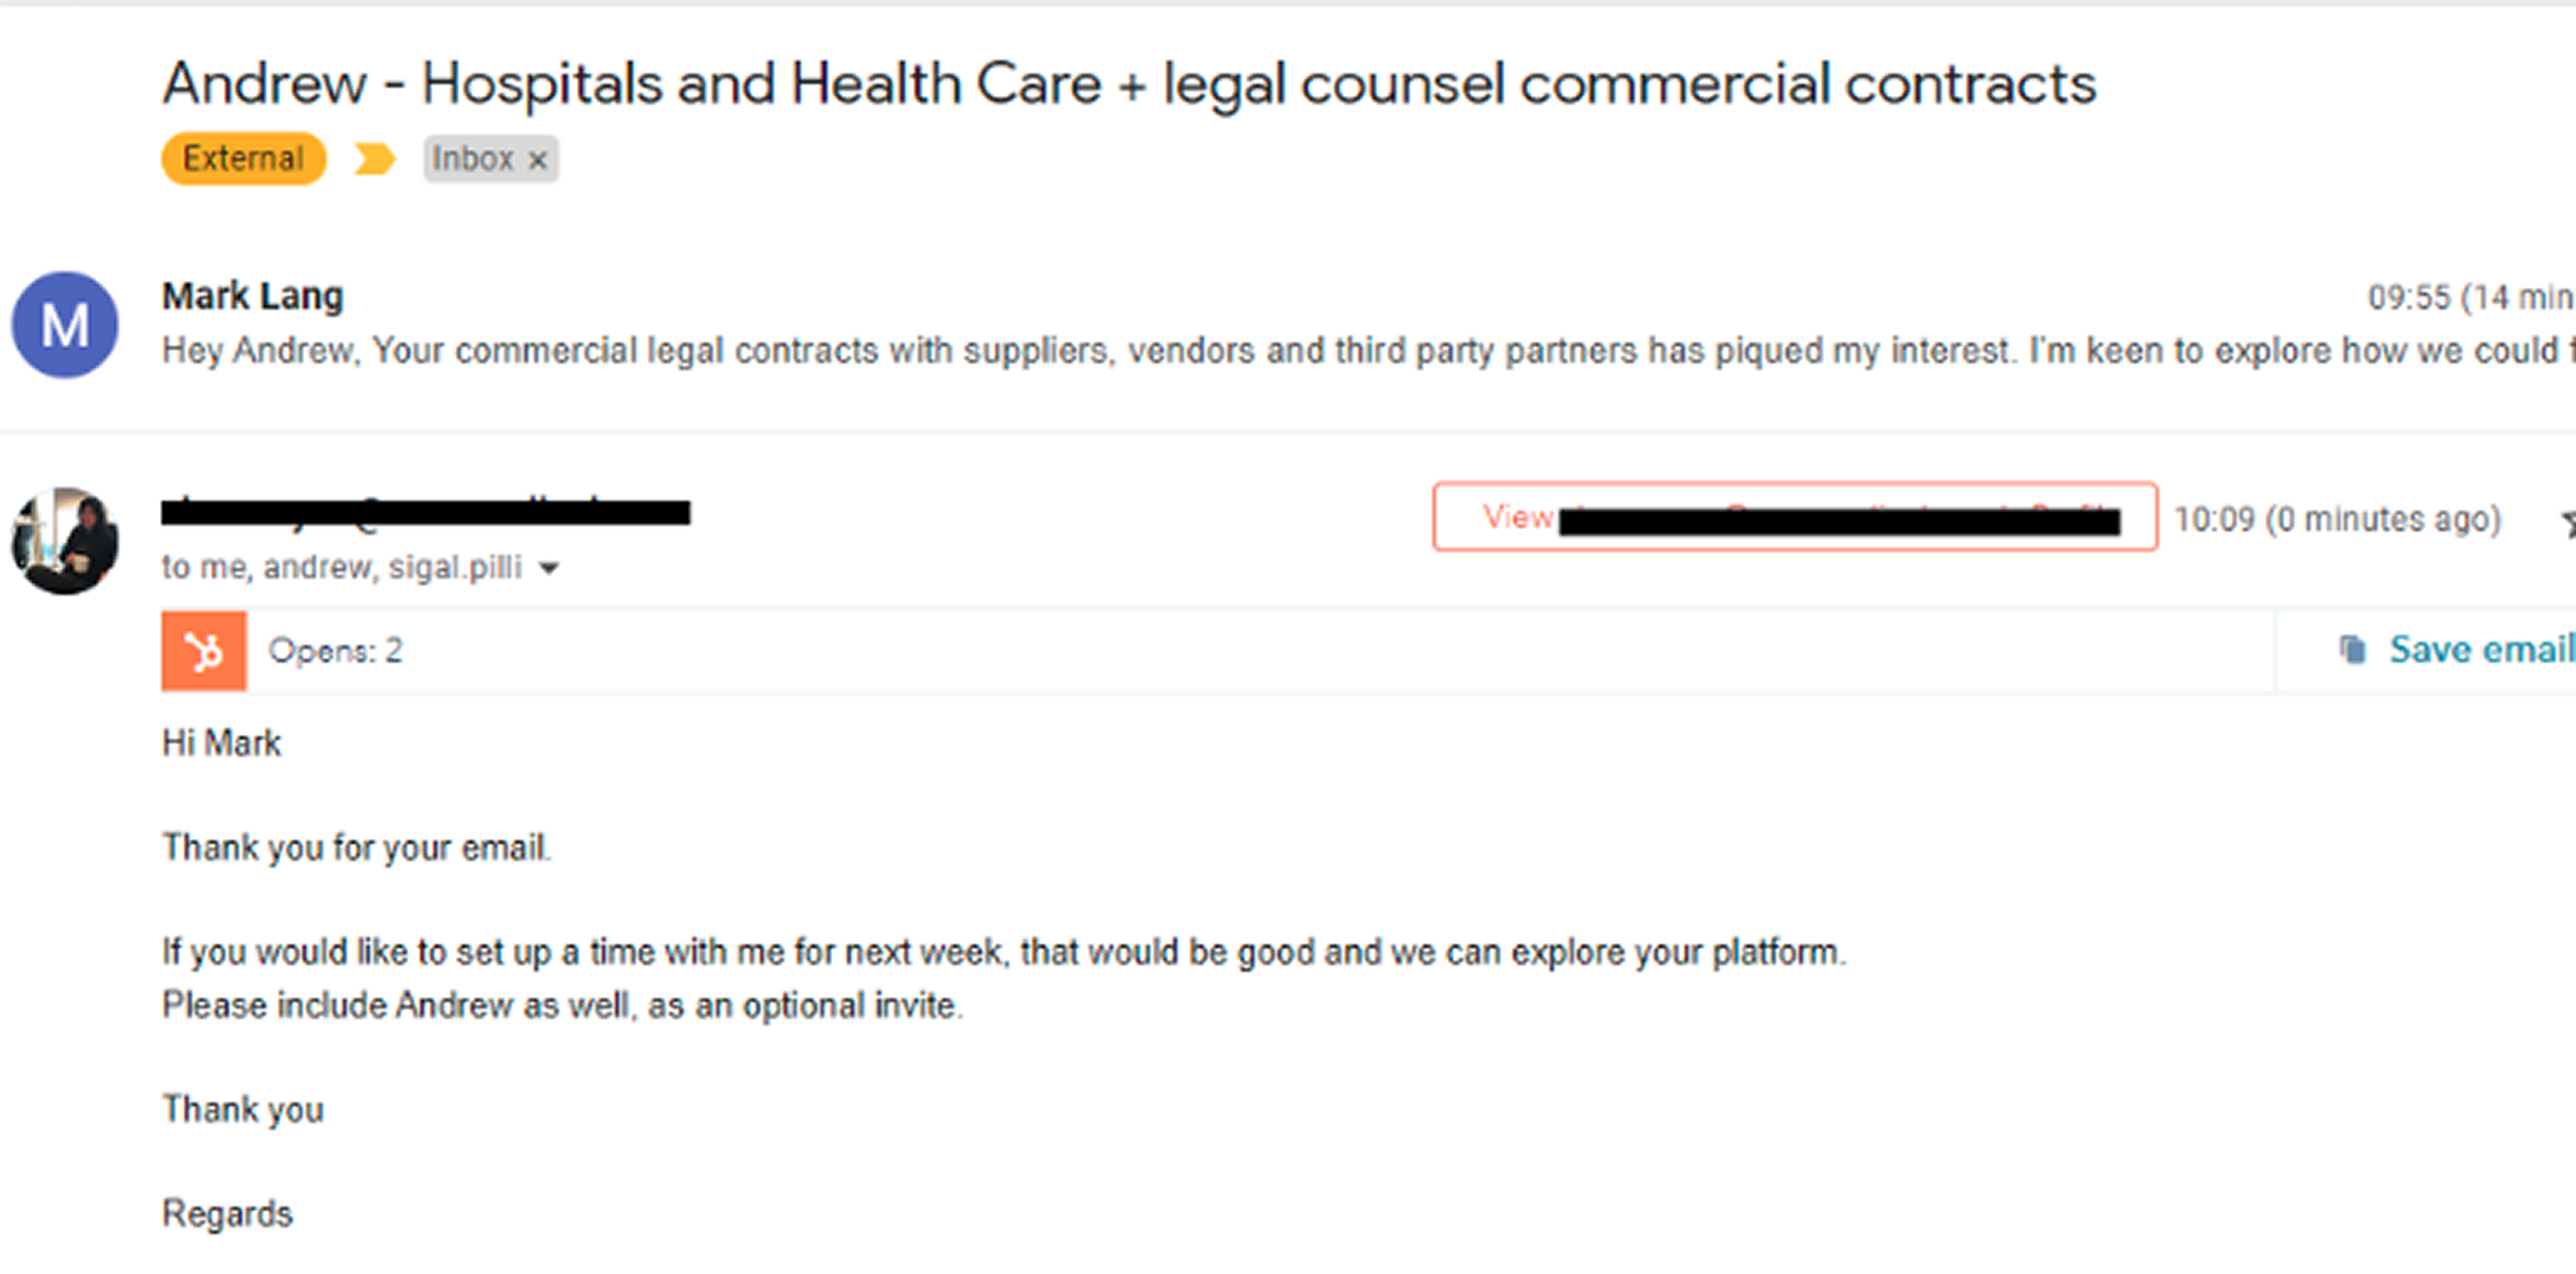Click the Inbox label chip
Image resolution: width=2576 pixels, height=1274 pixels.
490,159
